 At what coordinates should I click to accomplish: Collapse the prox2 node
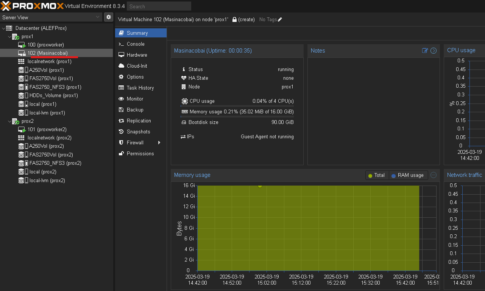click(x=10, y=121)
